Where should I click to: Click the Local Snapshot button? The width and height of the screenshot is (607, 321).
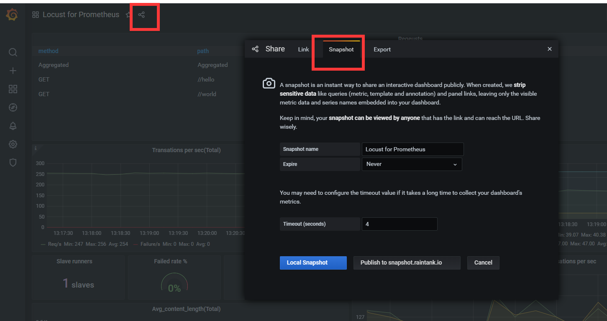click(313, 263)
